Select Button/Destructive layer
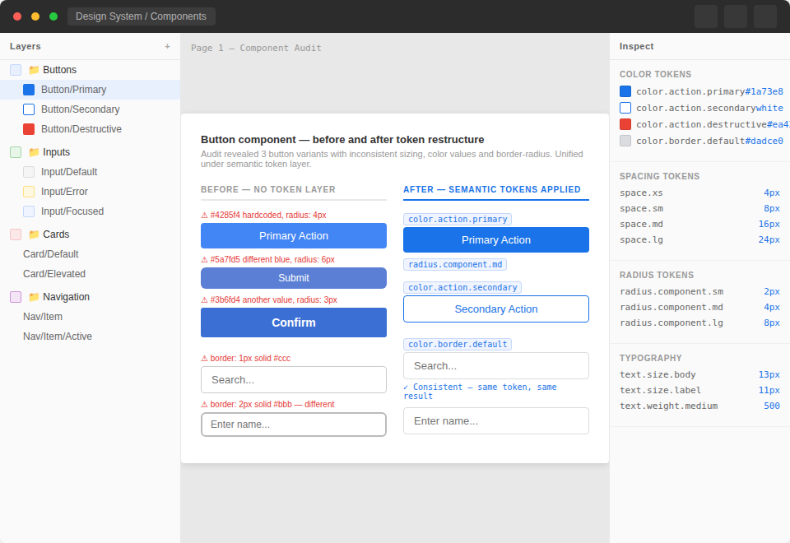790x543 pixels. coord(91,129)
